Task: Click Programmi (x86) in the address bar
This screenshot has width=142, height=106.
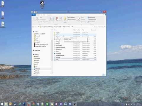Action: pos(58,27)
